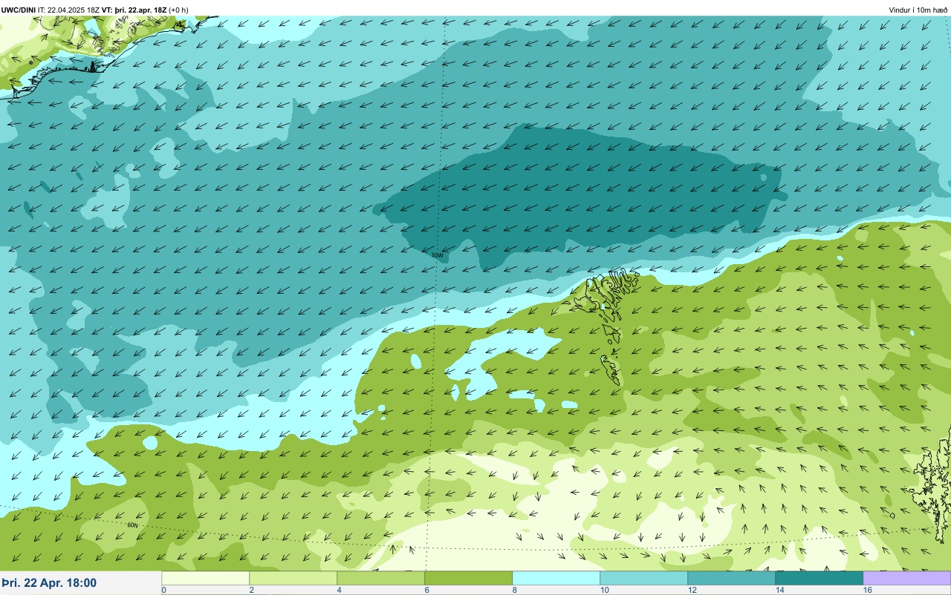Image resolution: width=951 pixels, height=595 pixels.
Task: Click the light lime 2–4 legend swatch
Action: point(293,578)
